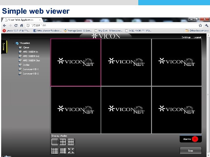Close the Vicon Web Application tab

(x=40, y=20)
